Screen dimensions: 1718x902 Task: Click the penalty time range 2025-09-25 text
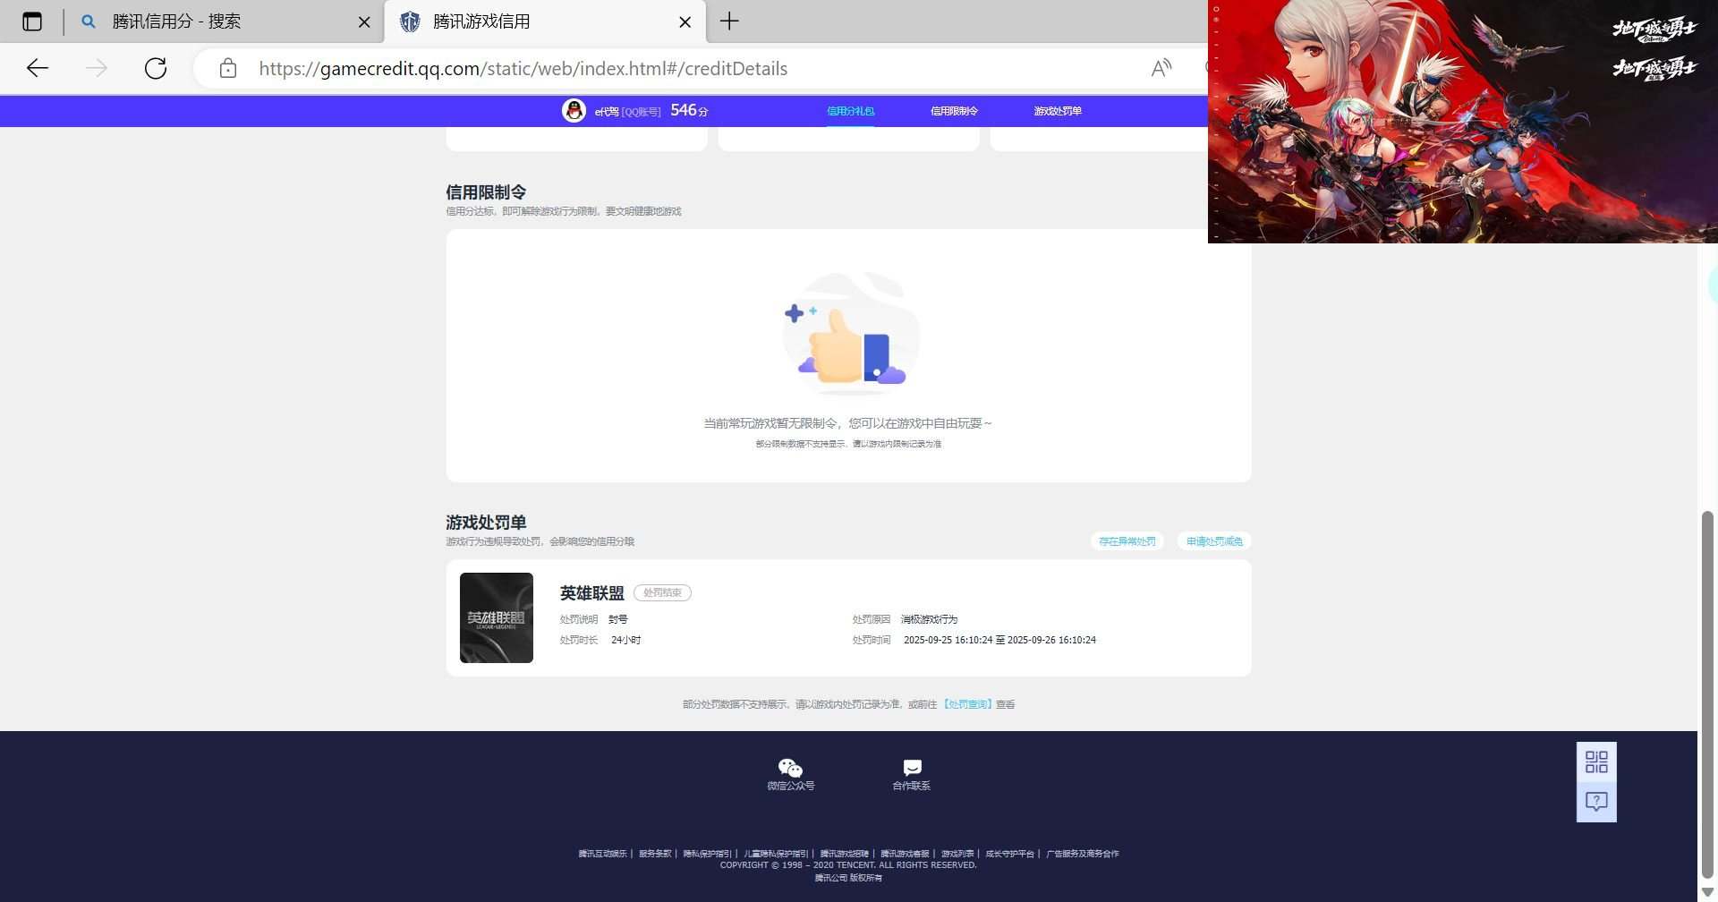pyautogui.click(x=999, y=640)
